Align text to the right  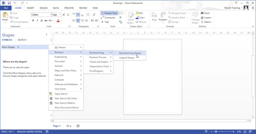tap(82, 20)
